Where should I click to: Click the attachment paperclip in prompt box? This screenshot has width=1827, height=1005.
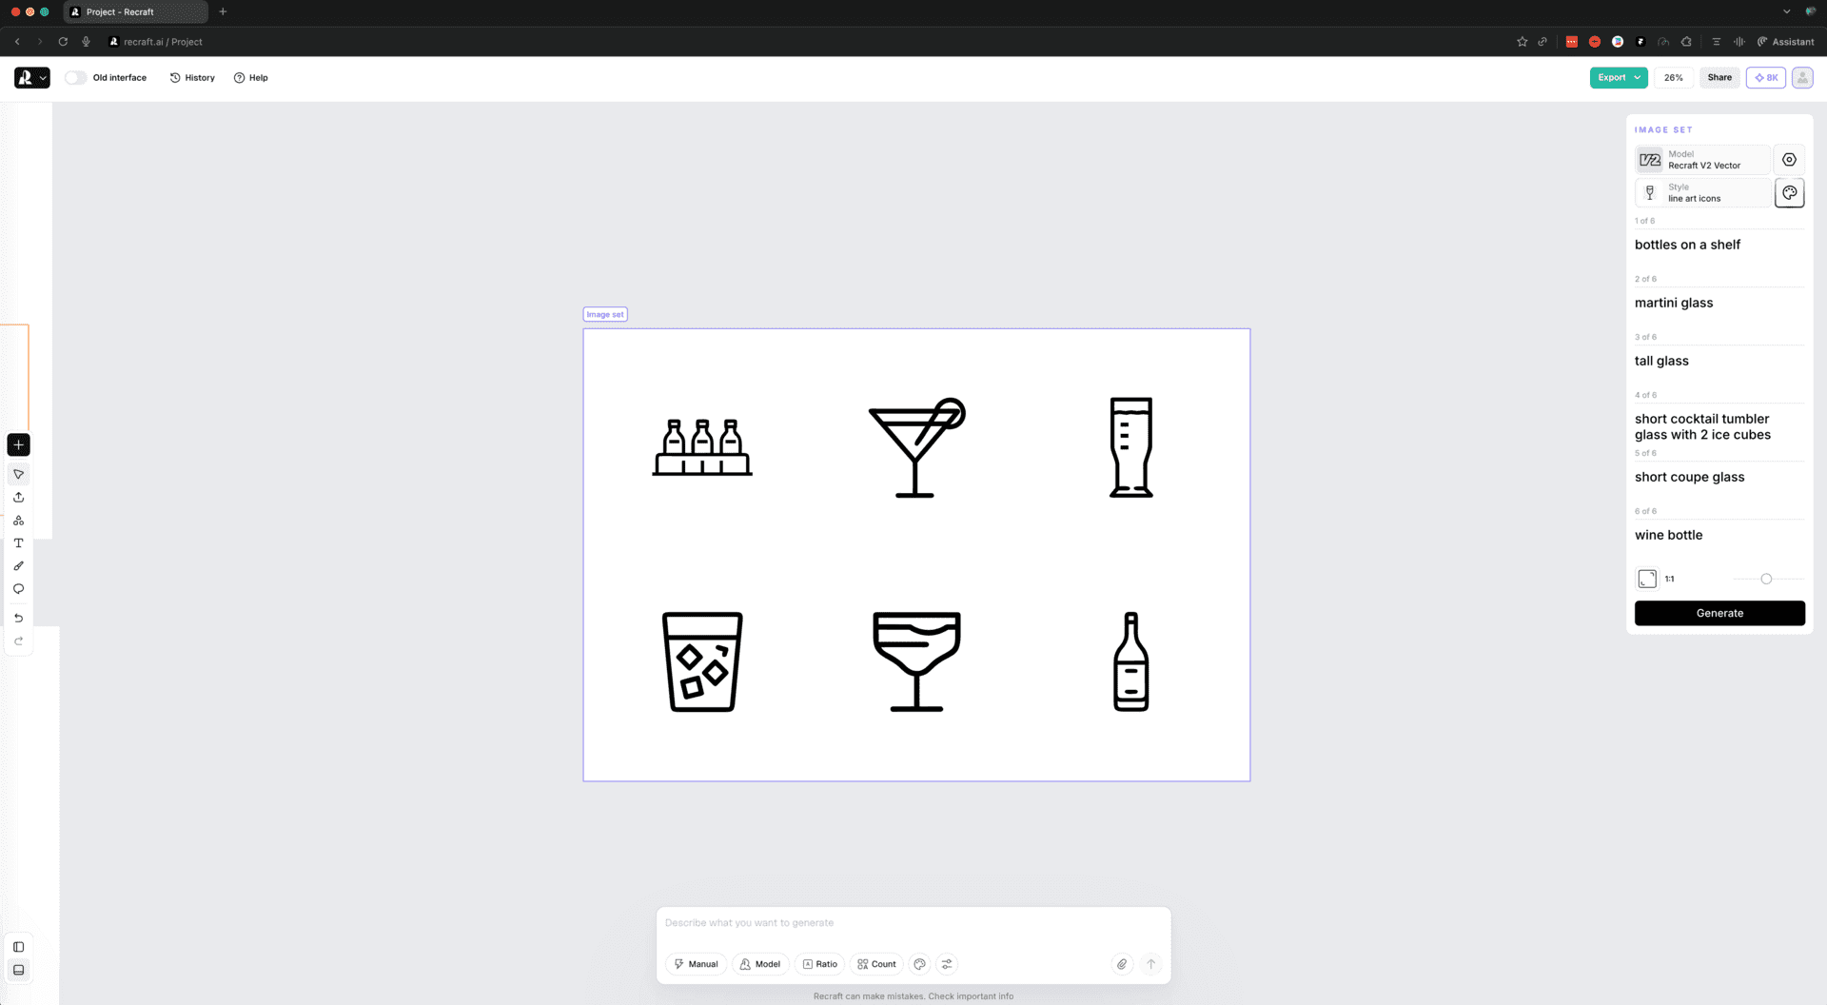1122,964
